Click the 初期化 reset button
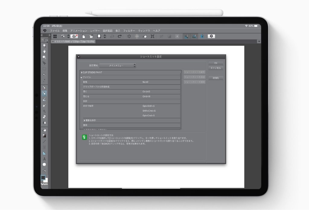 click(216, 78)
